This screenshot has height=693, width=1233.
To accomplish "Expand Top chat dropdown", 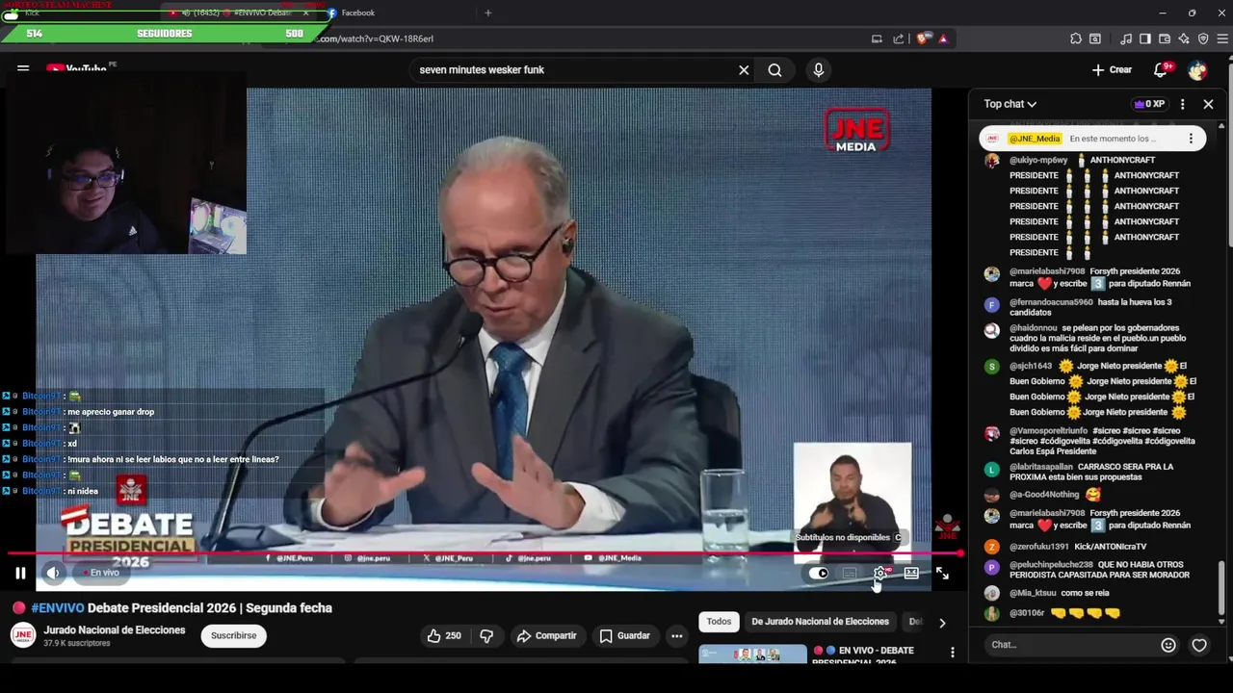I will 1010,104.
